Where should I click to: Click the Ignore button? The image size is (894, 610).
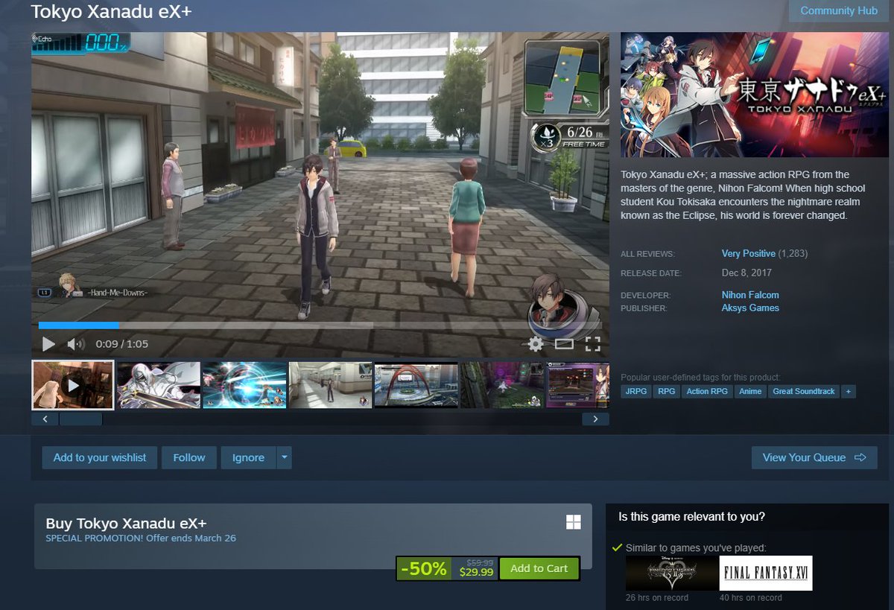pos(248,457)
